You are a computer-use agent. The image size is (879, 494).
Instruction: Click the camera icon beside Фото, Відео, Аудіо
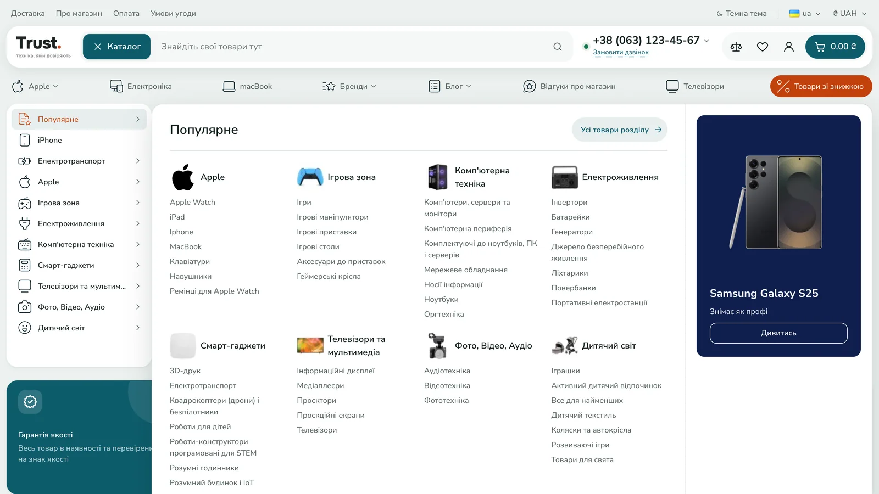click(x=437, y=346)
